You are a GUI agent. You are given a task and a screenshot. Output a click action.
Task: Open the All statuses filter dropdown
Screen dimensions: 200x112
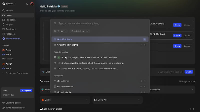pos(80,31)
